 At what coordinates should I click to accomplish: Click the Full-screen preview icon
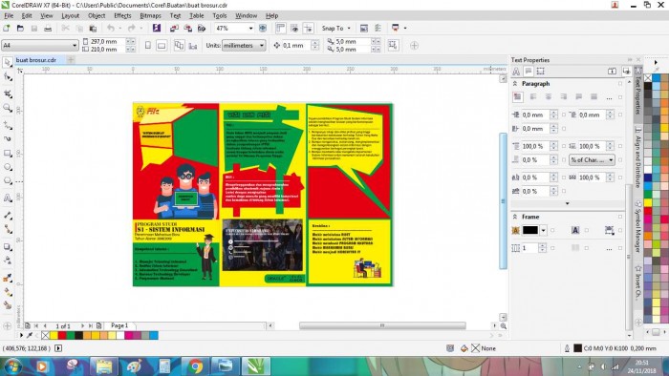tap(263, 28)
